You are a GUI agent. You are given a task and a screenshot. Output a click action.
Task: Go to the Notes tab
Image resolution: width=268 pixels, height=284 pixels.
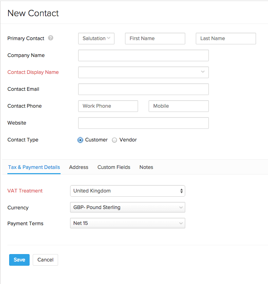pos(146,167)
